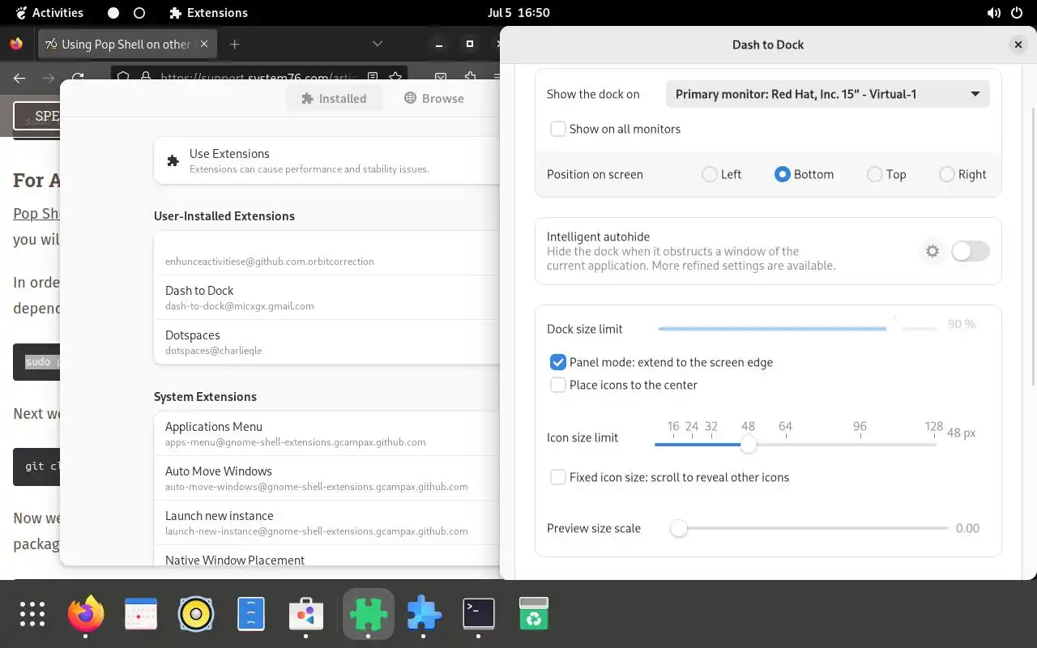The width and height of the screenshot is (1037, 648).
Task: Click the Firefox icon left of tabs
Action: click(x=16, y=44)
